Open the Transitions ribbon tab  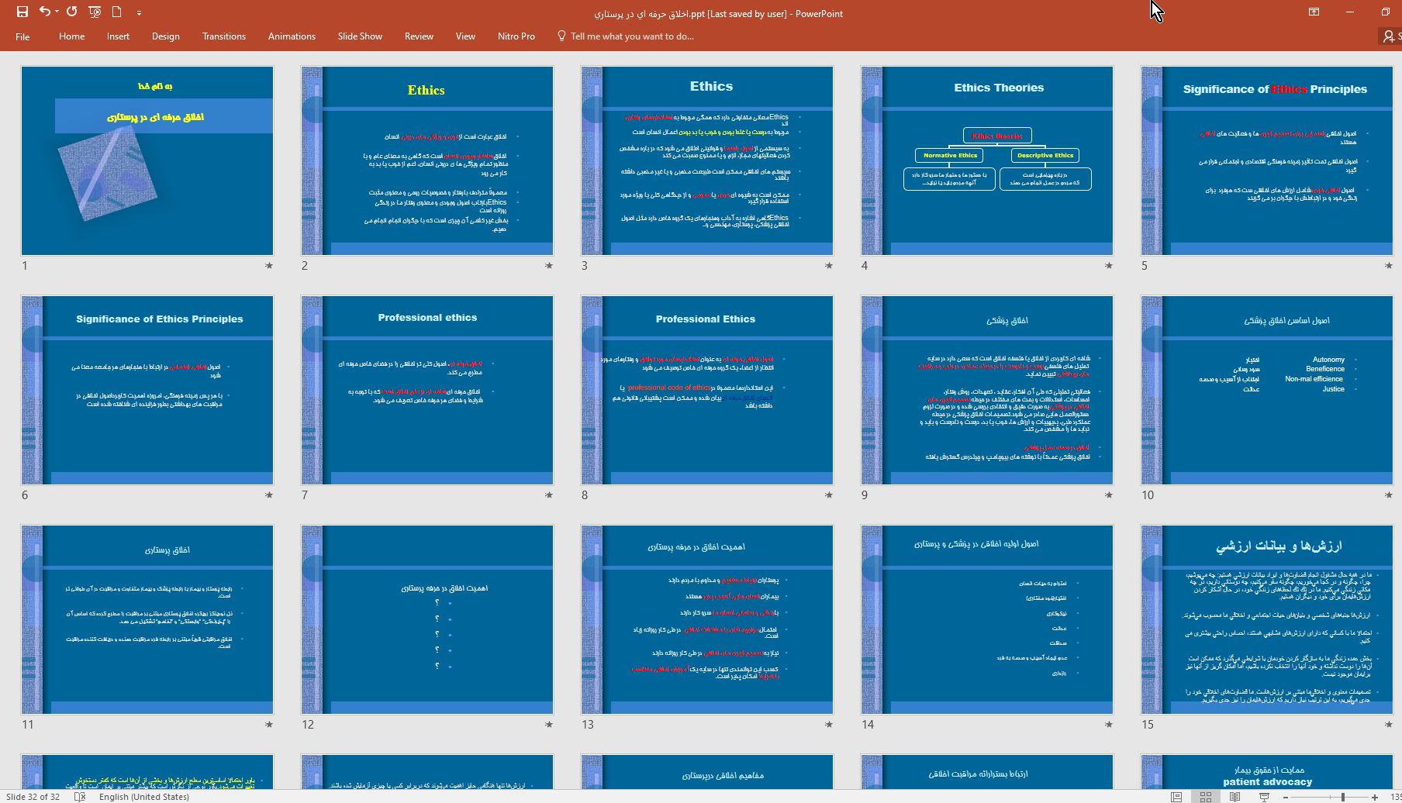223,36
